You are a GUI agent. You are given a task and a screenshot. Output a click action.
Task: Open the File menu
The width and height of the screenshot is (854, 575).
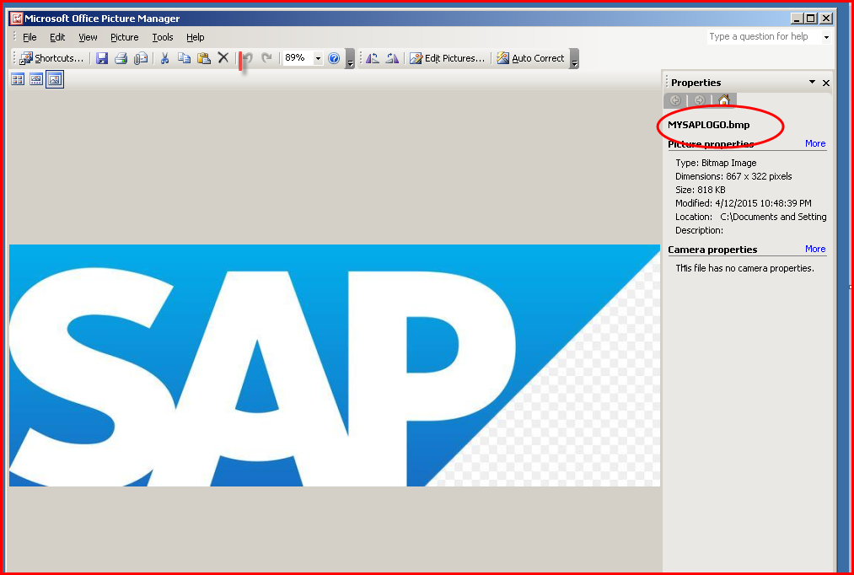coord(30,37)
